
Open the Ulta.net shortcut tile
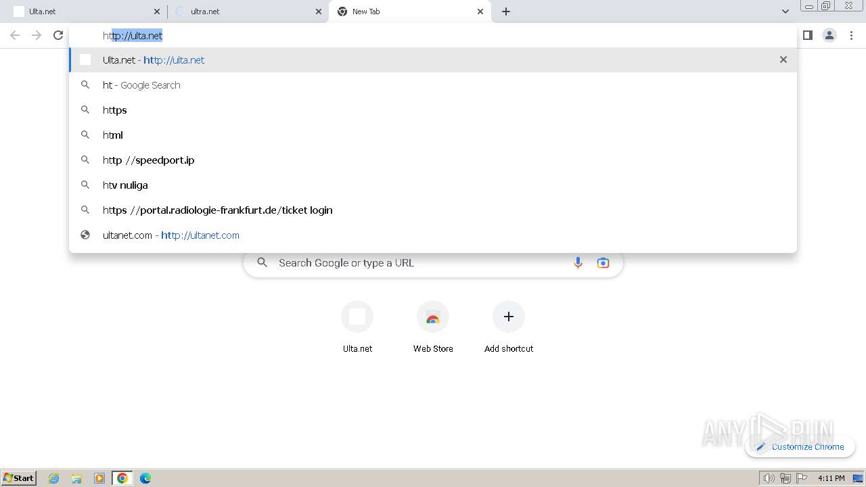click(x=357, y=327)
